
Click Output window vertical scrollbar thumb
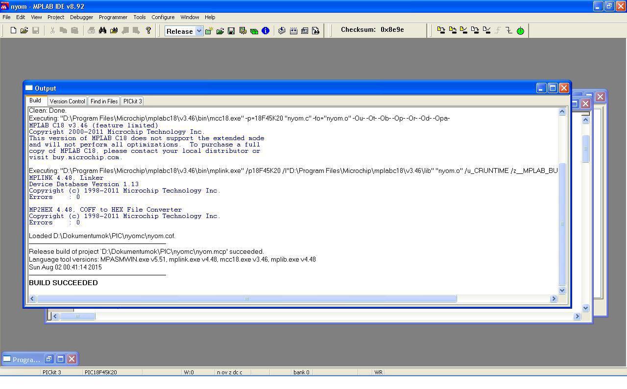coord(562,224)
